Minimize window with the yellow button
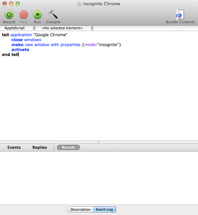The image size is (198, 215). click(11, 4)
